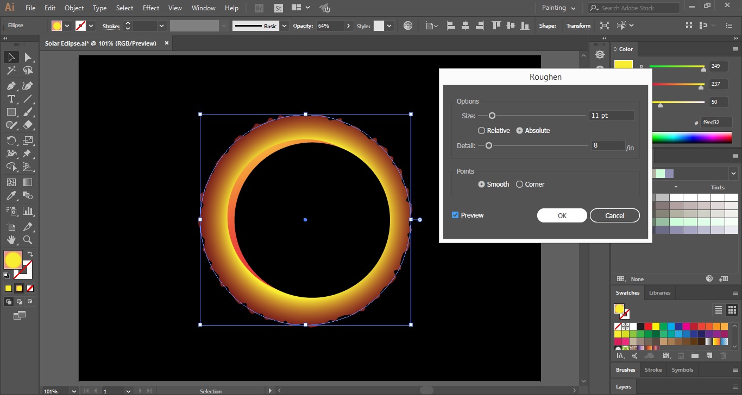Switch to the Brushes tab
The width and height of the screenshot is (742, 395).
(625, 369)
